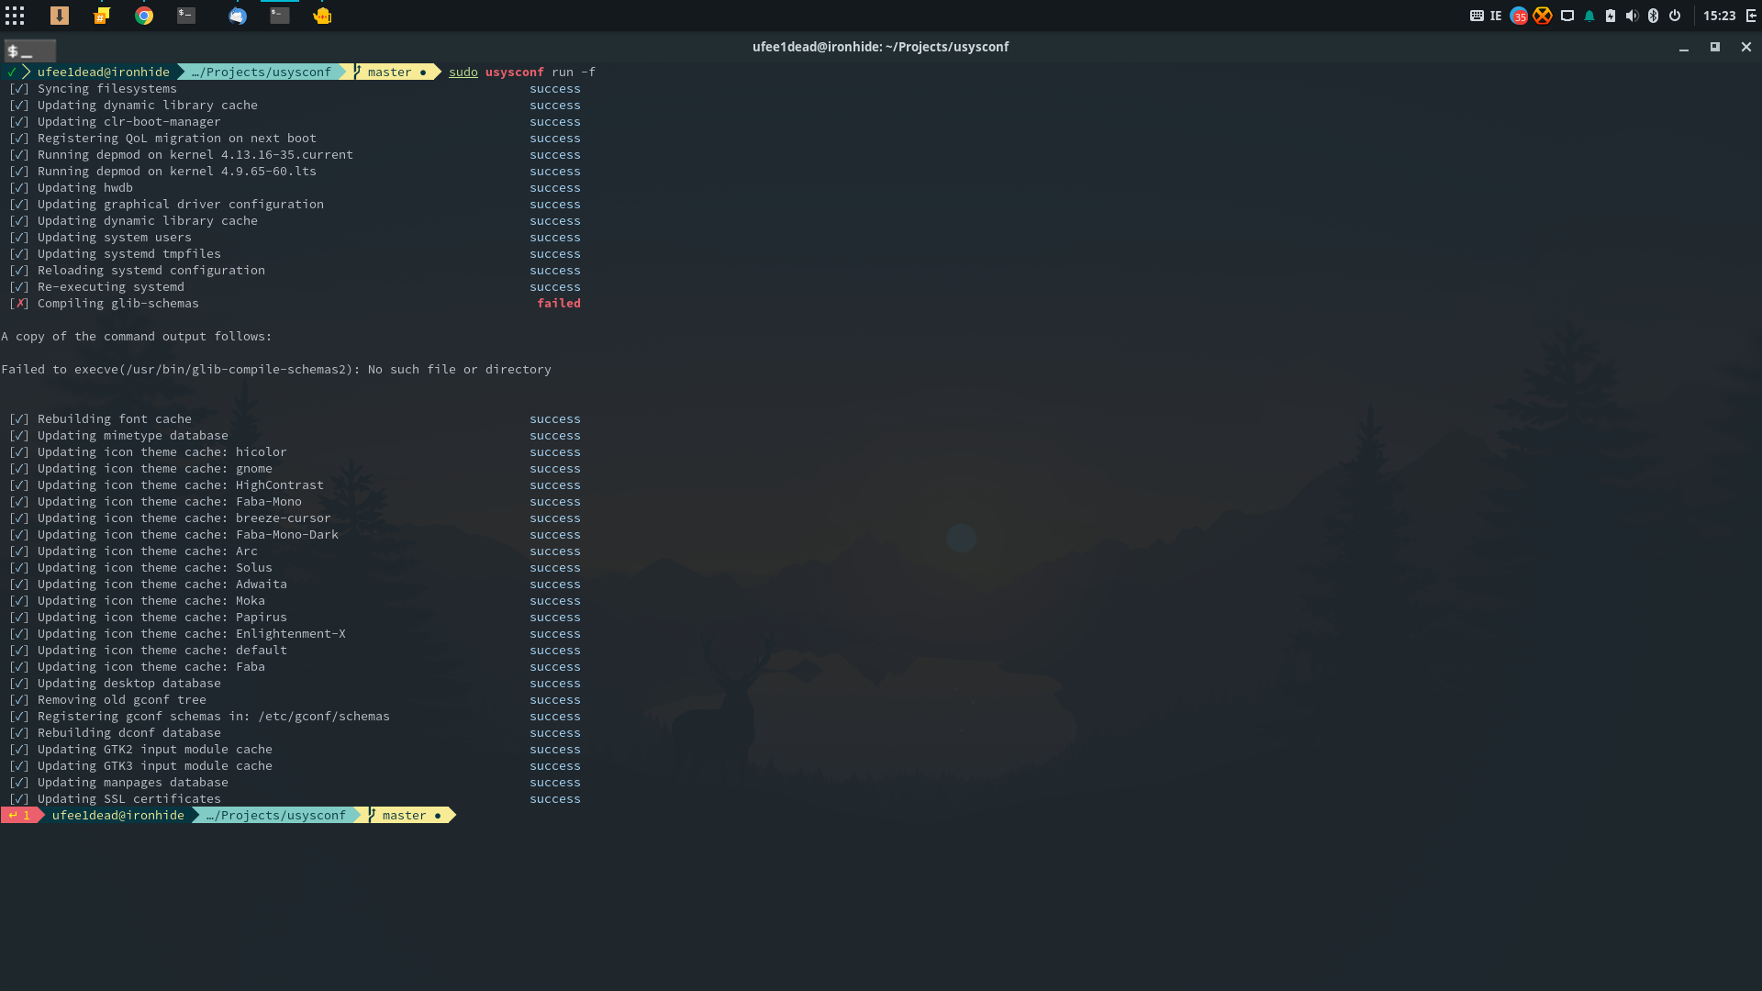Screen dimensions: 1762x991
Task: Open Thunderbird mail from the panel
Action: point(238,16)
